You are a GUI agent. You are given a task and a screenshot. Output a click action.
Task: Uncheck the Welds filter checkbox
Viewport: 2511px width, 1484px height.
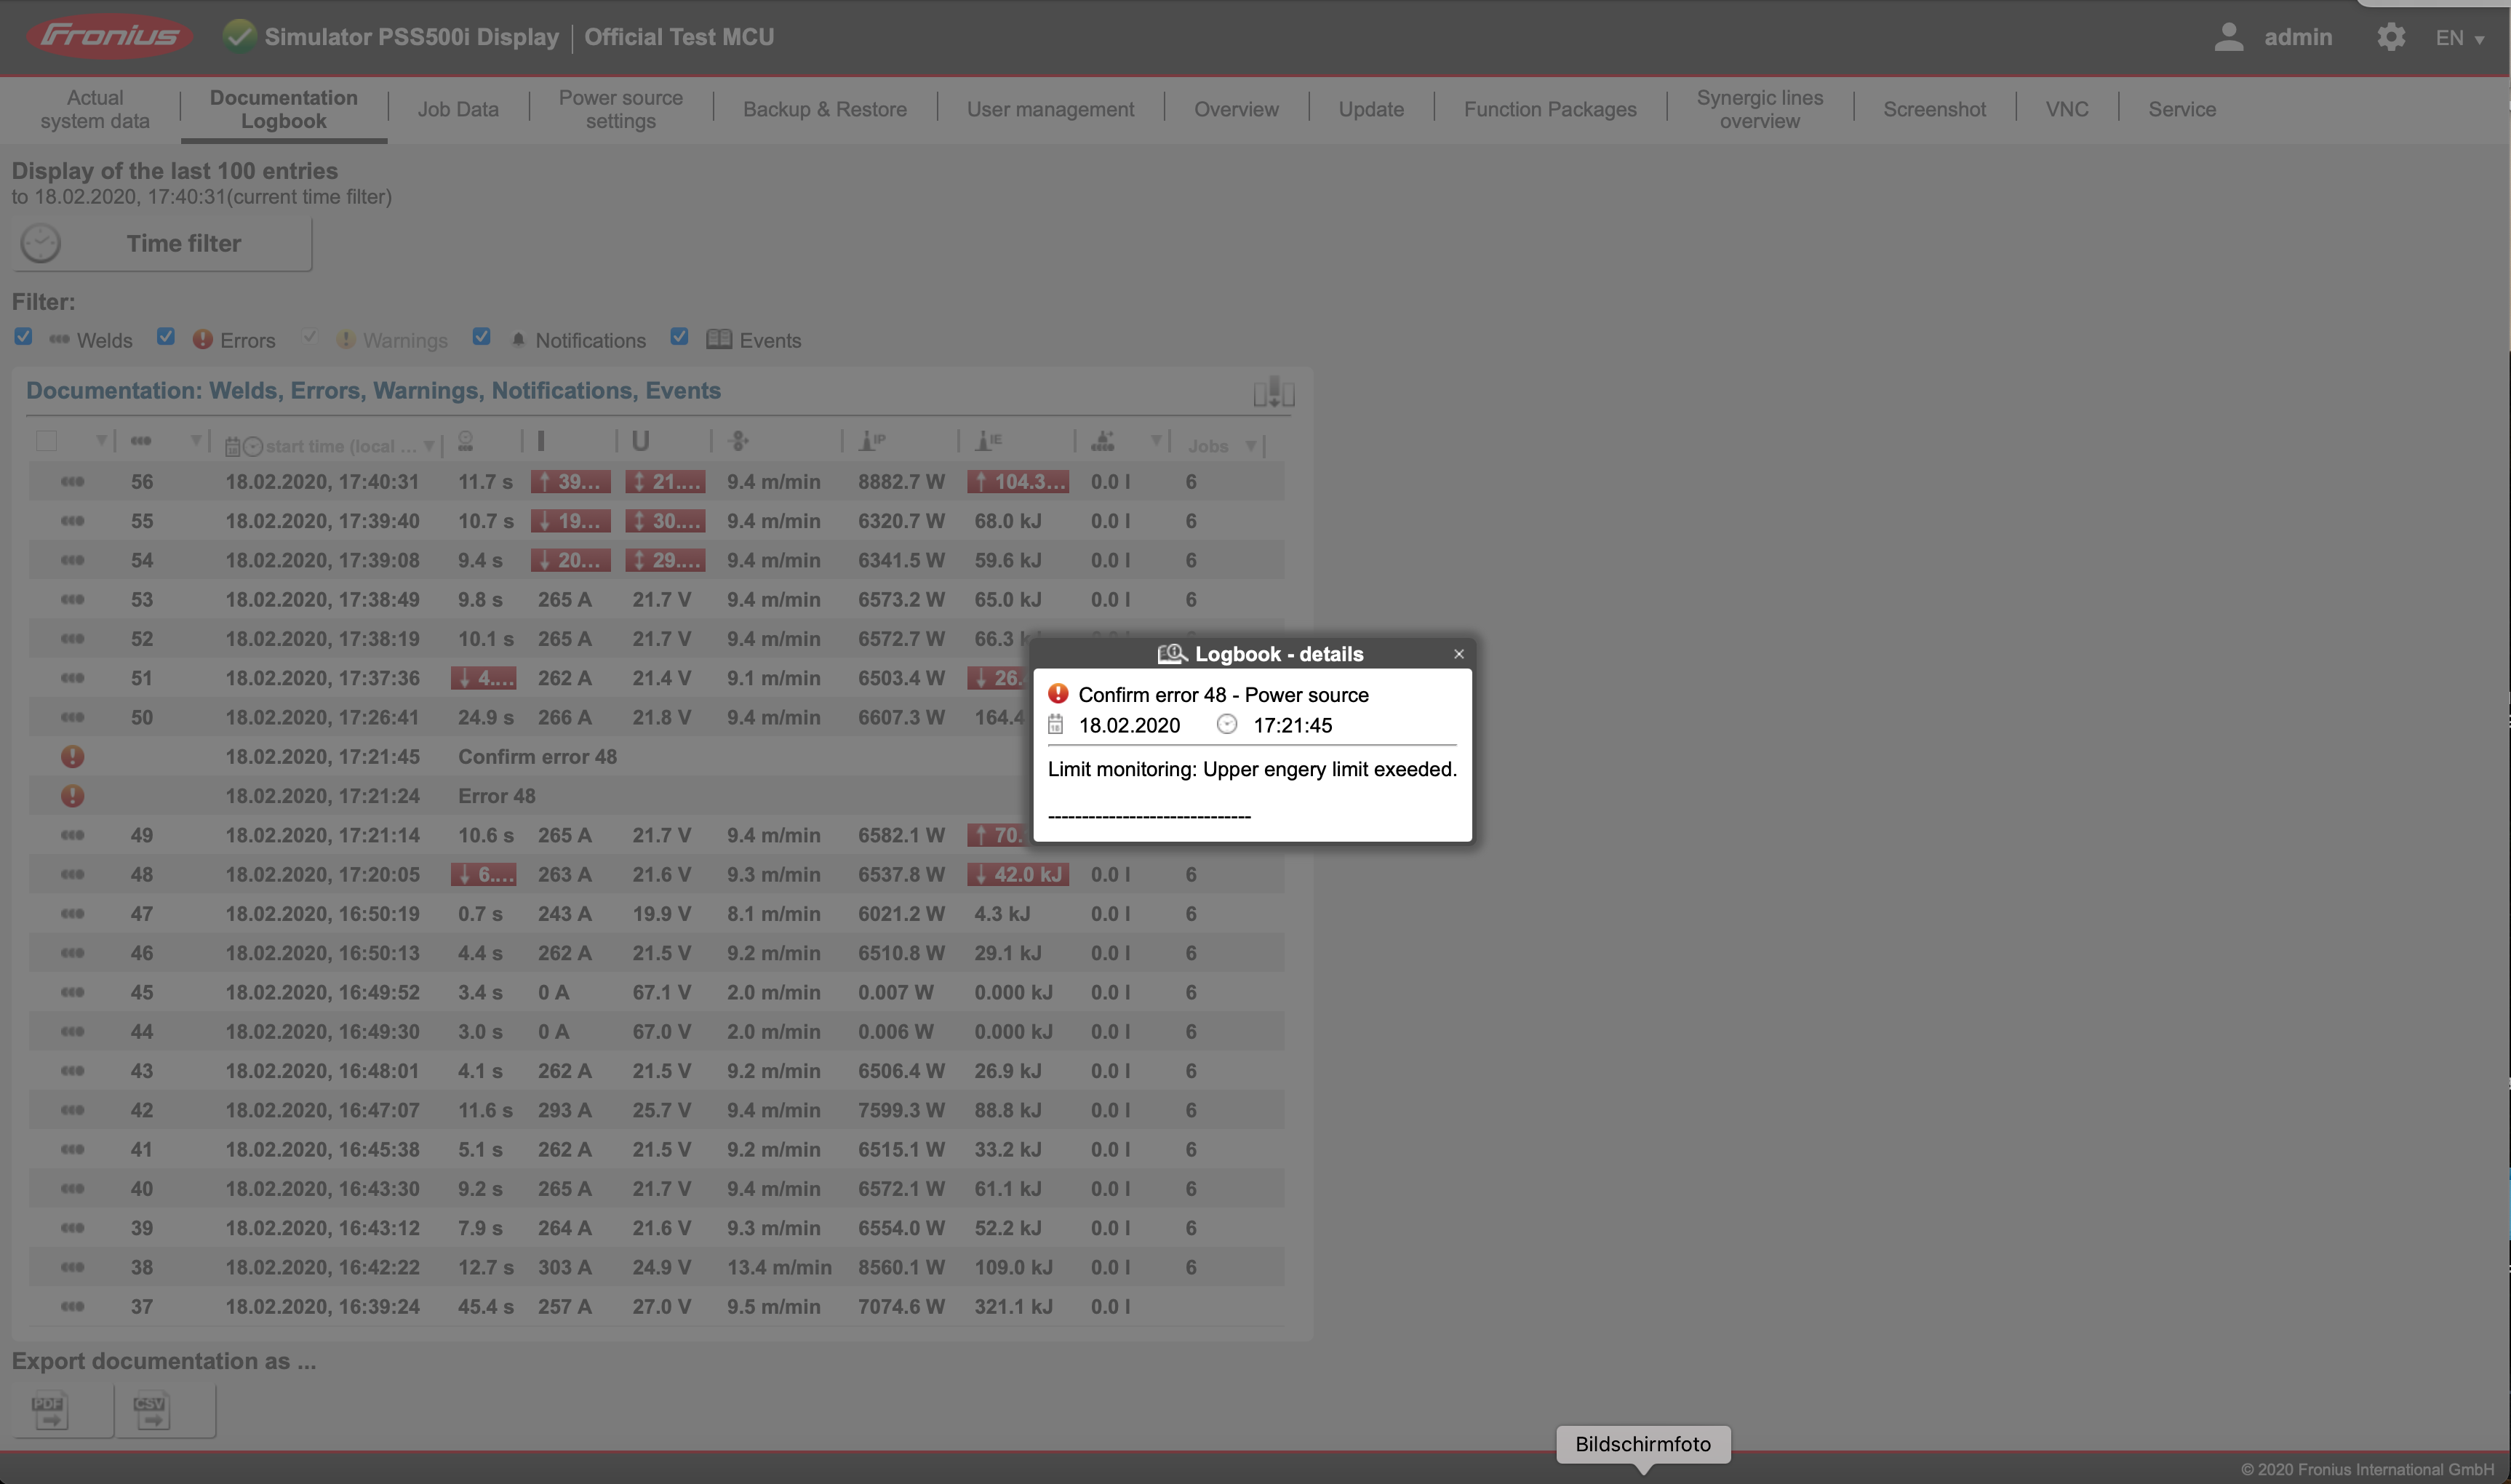click(x=23, y=336)
